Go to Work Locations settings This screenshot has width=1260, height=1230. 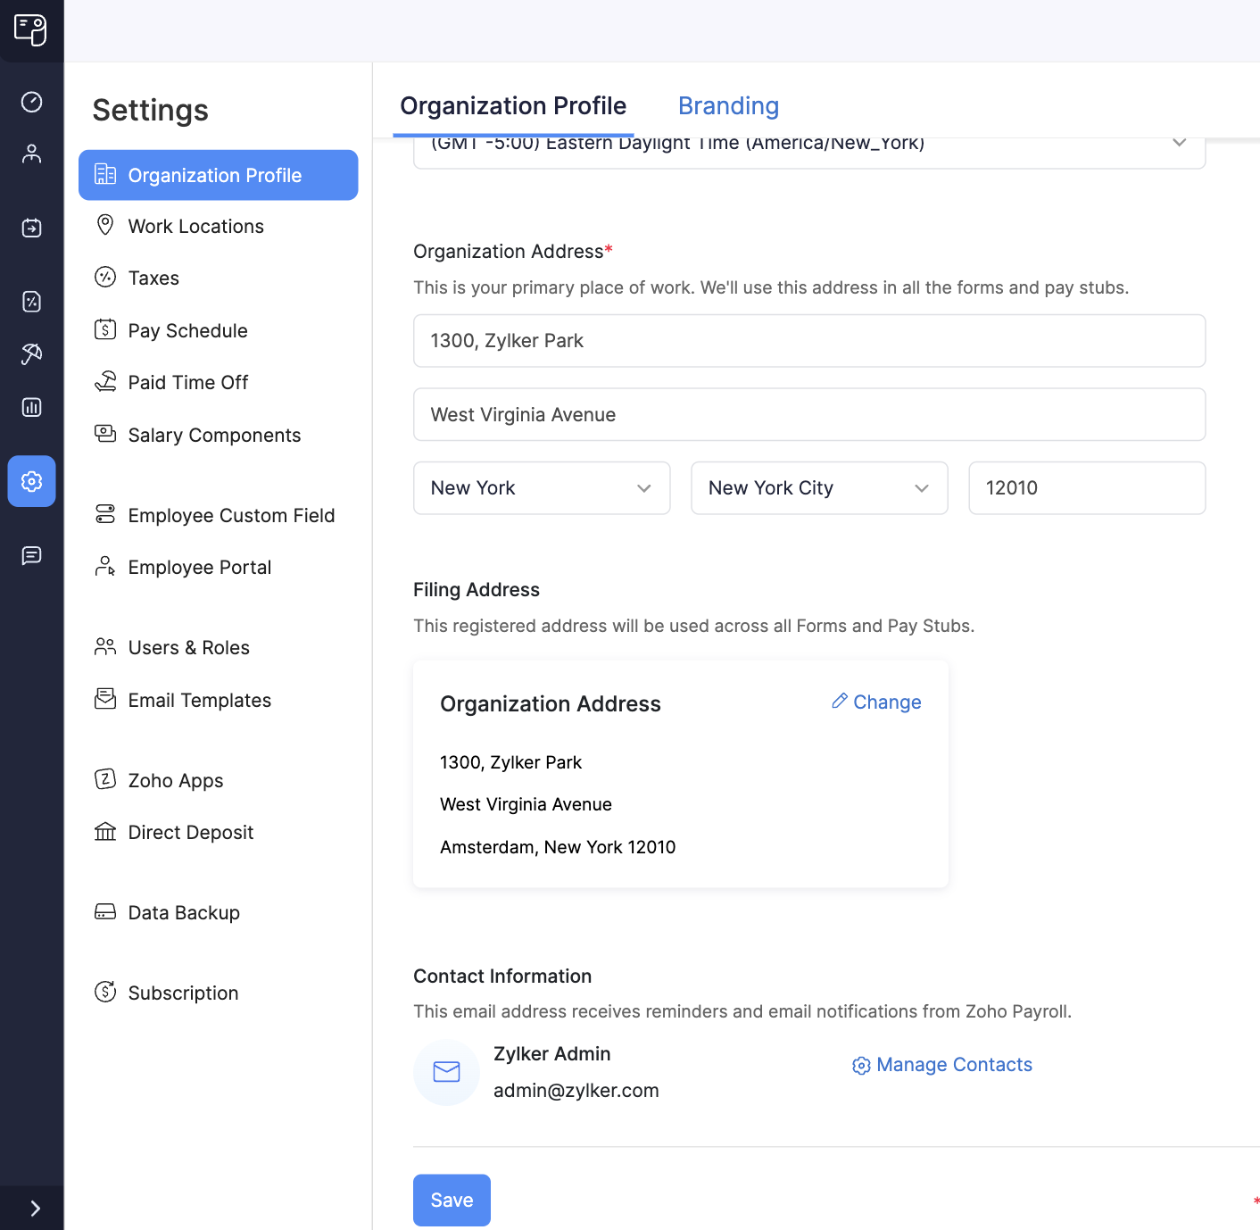pyautogui.click(x=195, y=226)
